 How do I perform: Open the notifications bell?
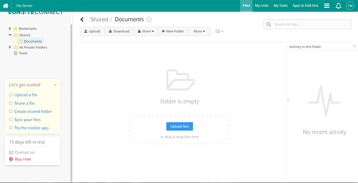pos(338,6)
